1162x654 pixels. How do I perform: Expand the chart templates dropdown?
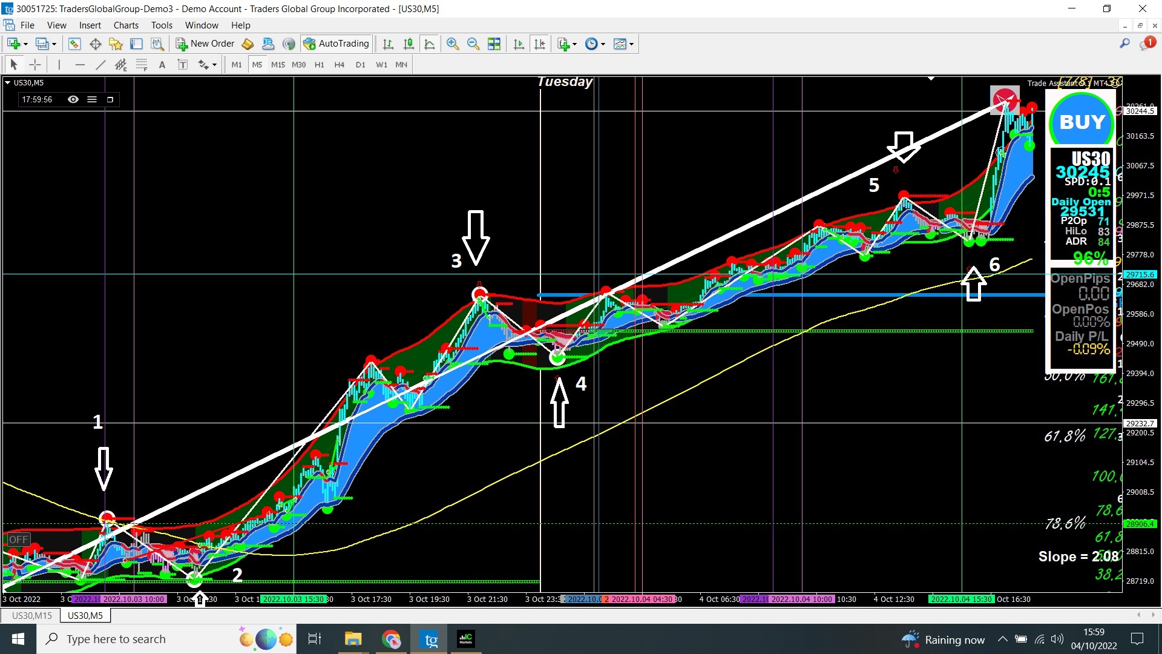[x=631, y=44]
